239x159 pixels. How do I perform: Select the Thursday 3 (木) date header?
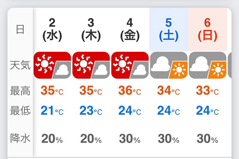pos(91,30)
